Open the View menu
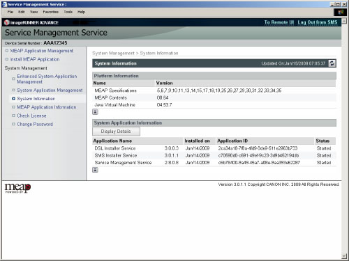Screen dimensions: 349x261 click(34, 12)
